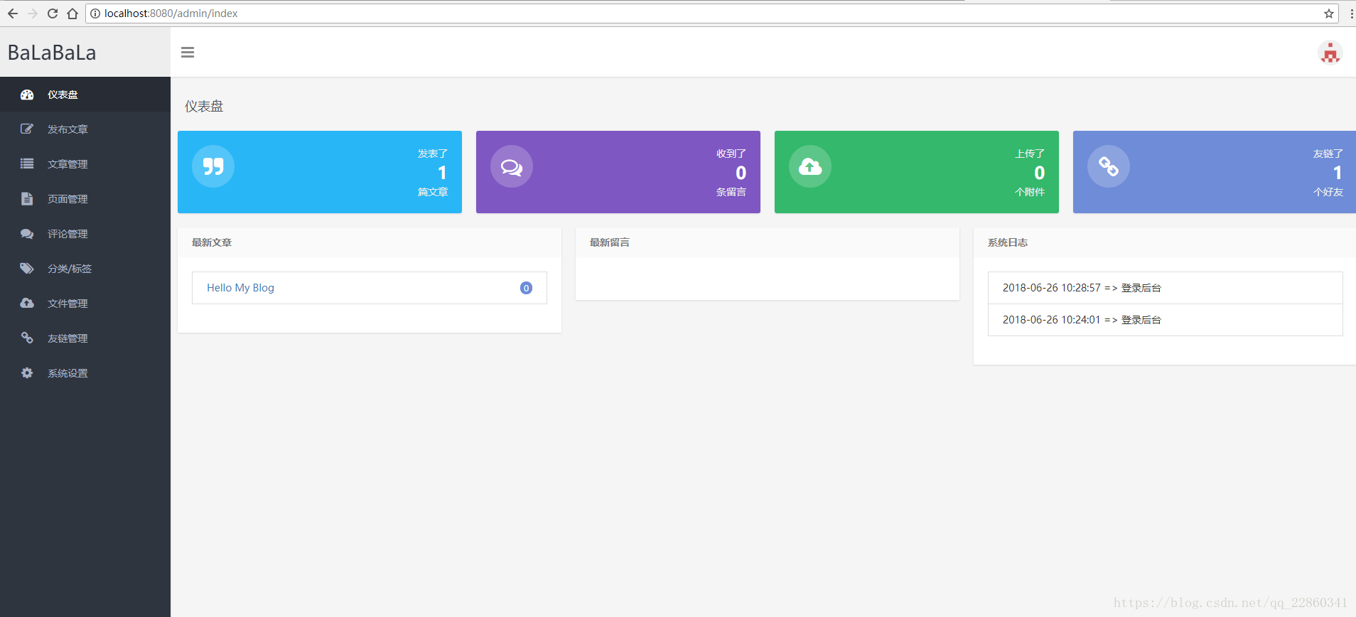Click the document icon beside 页面管理
The height and width of the screenshot is (617, 1356).
(x=27, y=198)
